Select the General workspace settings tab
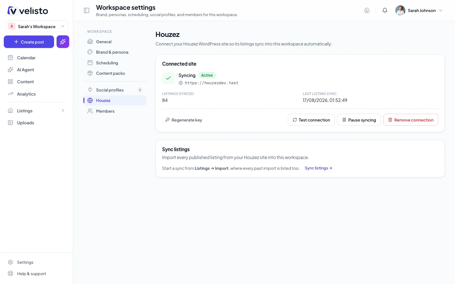 [x=115, y=42]
